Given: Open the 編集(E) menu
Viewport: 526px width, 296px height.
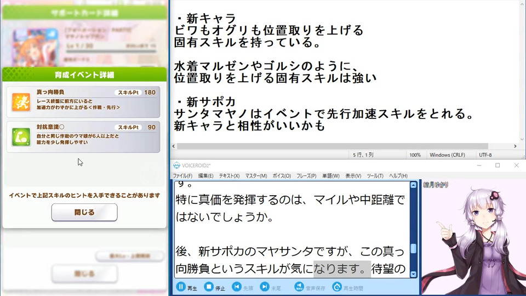Looking at the screenshot, I should tap(205, 176).
